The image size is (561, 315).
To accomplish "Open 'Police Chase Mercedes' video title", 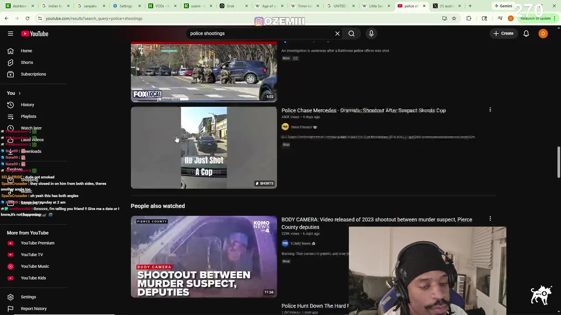I will [363, 110].
